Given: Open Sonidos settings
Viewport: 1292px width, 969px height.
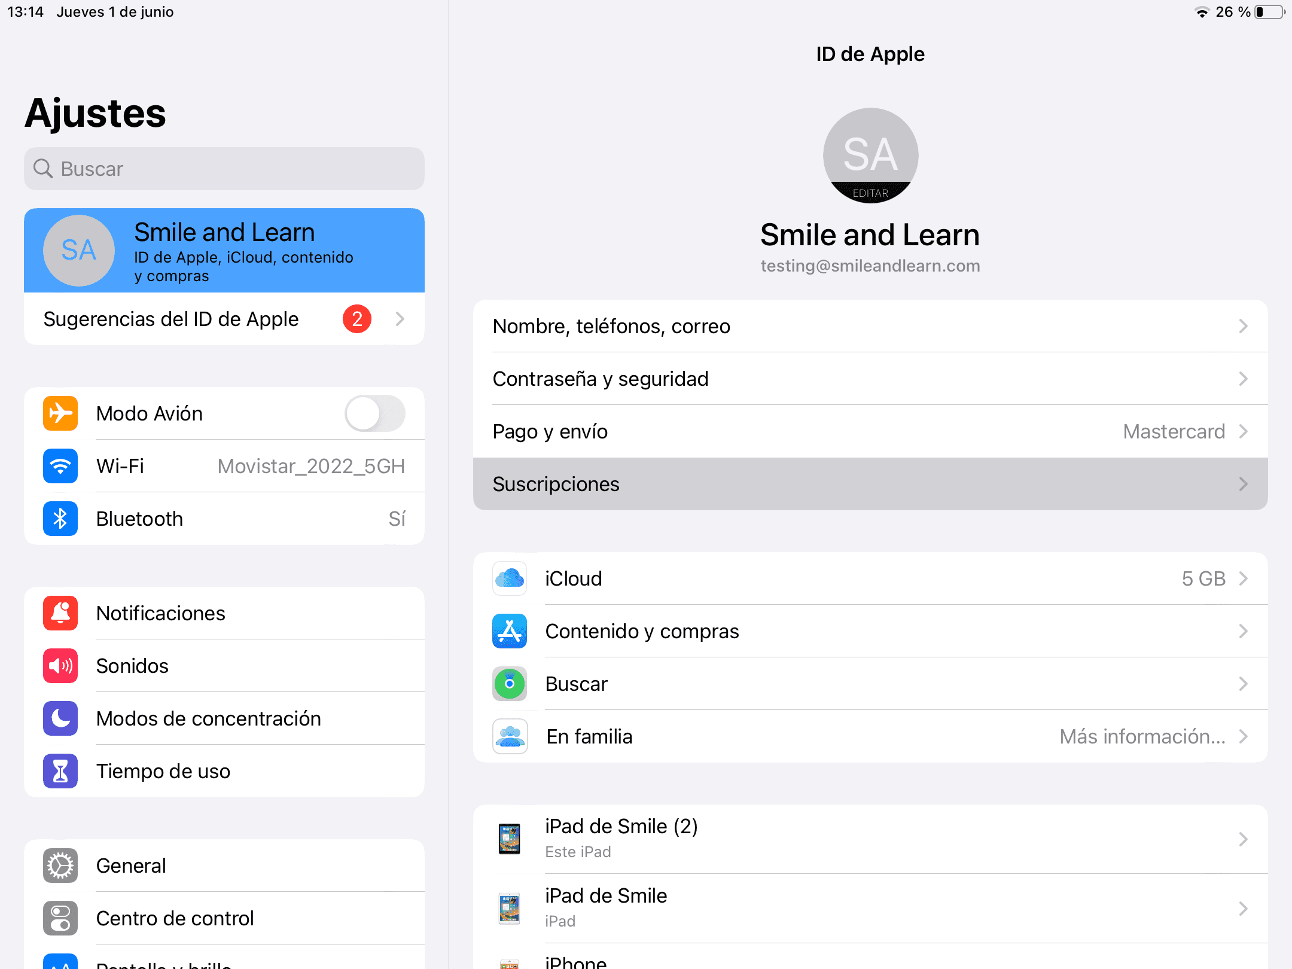Looking at the screenshot, I should 224,666.
